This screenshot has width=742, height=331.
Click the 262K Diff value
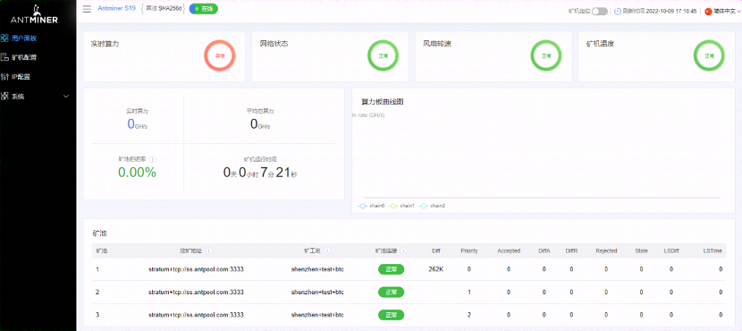[x=436, y=269]
